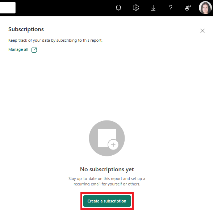The width and height of the screenshot is (213, 213).
Task: Open the help question mark menu
Action: (171, 8)
